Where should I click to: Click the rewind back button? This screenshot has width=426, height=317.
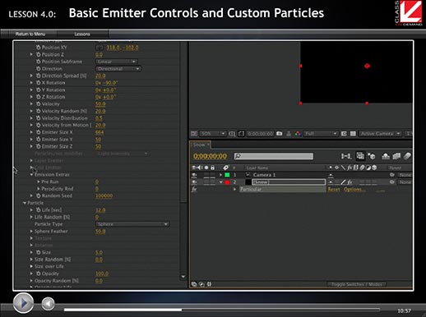(x=49, y=303)
